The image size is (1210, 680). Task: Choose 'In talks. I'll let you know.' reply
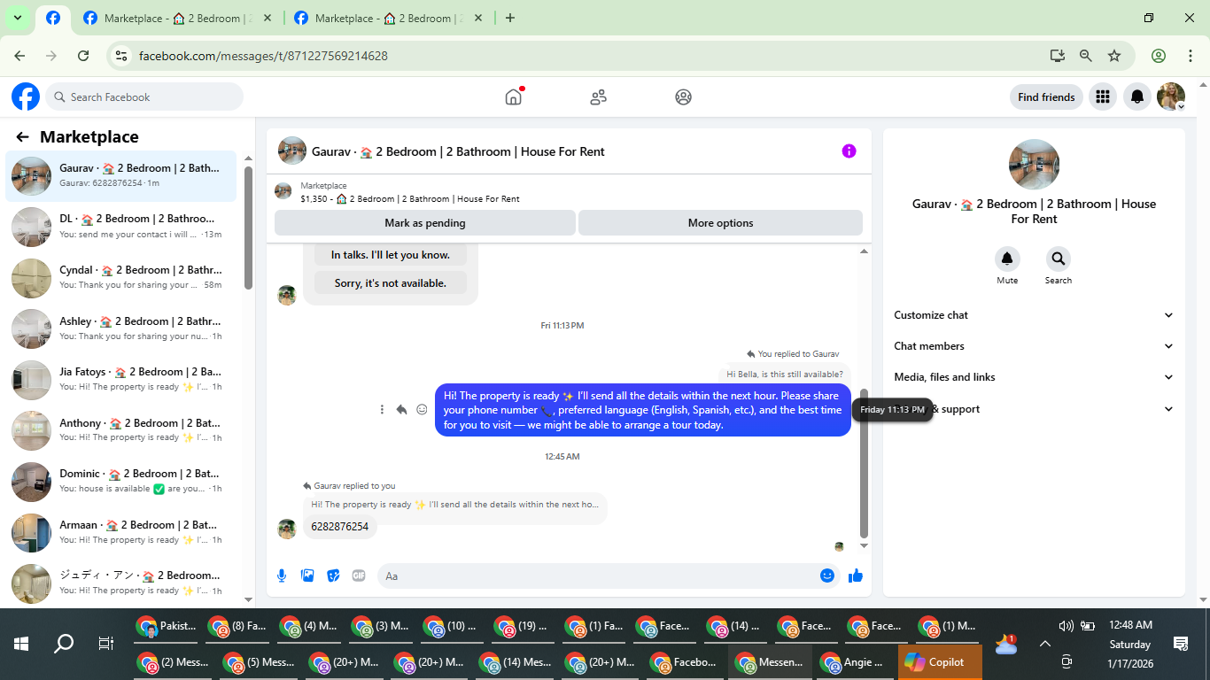[391, 255]
